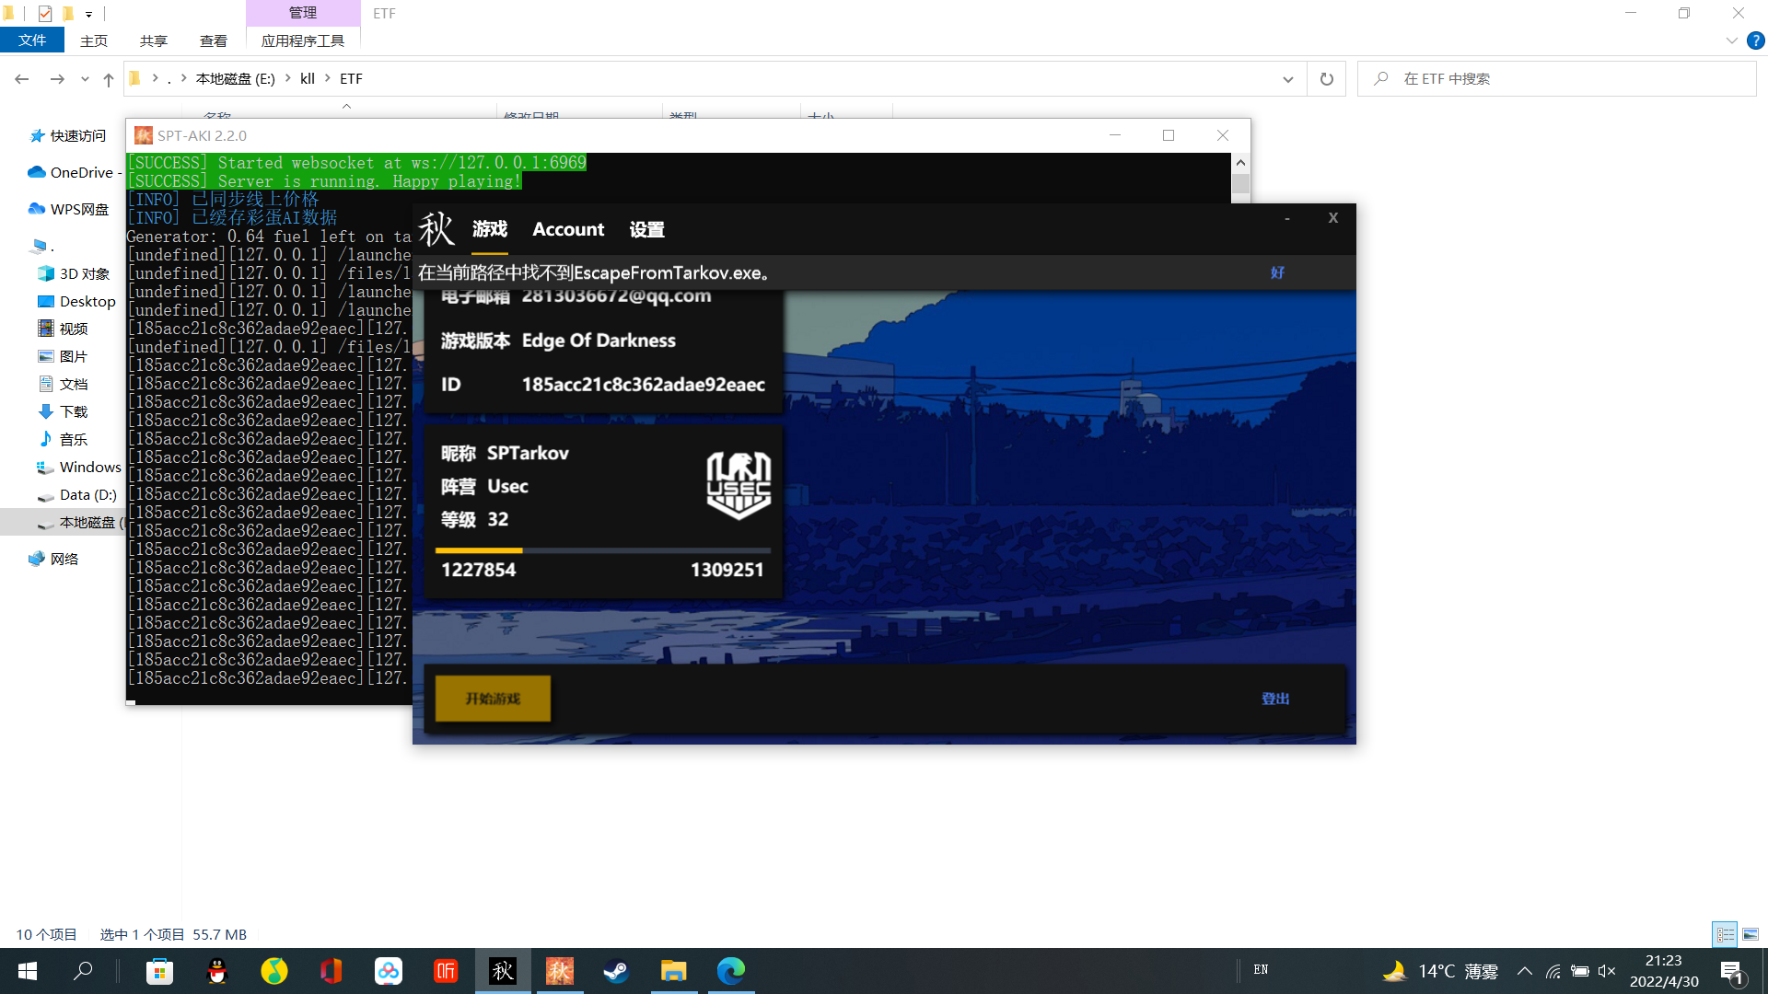
Task: Select WPS网盘 in navigation pane
Action: click(68, 210)
